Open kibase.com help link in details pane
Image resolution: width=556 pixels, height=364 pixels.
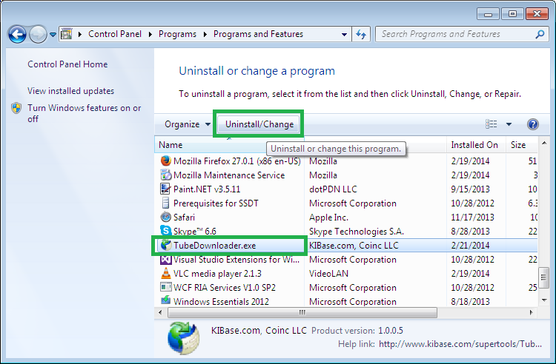tap(460, 344)
